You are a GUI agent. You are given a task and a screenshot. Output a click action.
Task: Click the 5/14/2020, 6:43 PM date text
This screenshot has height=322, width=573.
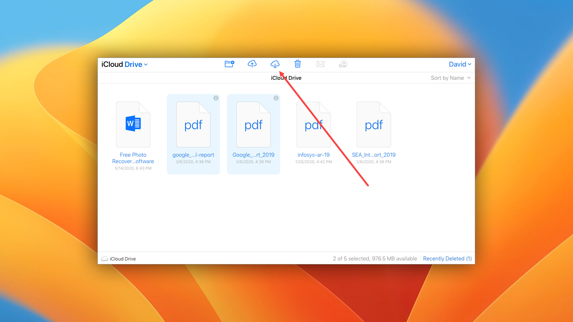133,169
